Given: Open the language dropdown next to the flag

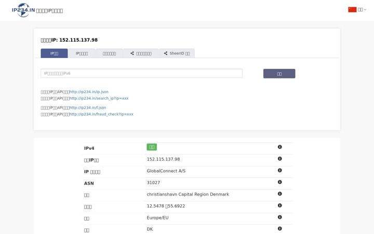Looking at the screenshot, I should (362, 9).
